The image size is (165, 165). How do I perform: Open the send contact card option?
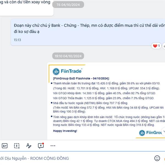pyautogui.click(x=5, y=146)
